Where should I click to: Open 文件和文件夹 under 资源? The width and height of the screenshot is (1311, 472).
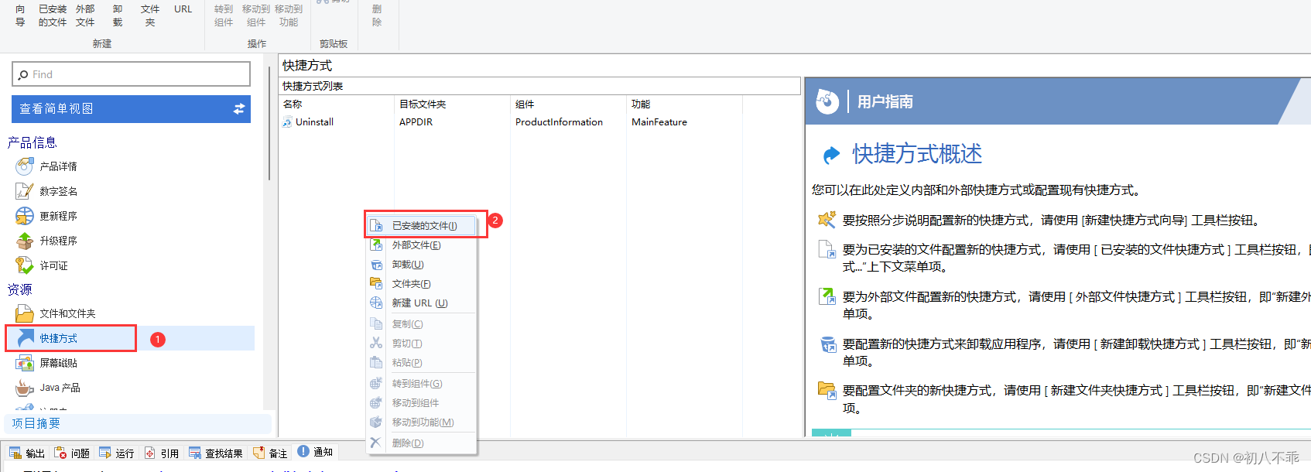(67, 313)
